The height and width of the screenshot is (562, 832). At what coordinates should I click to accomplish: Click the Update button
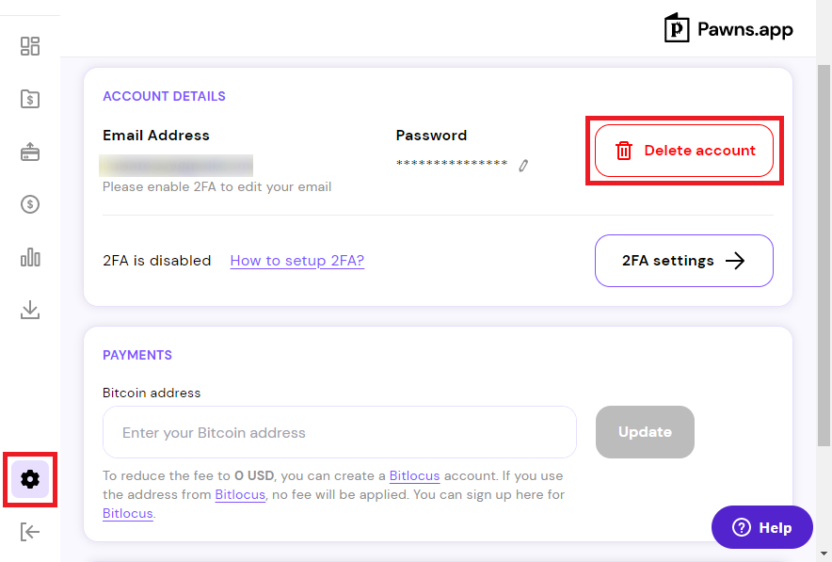click(645, 432)
